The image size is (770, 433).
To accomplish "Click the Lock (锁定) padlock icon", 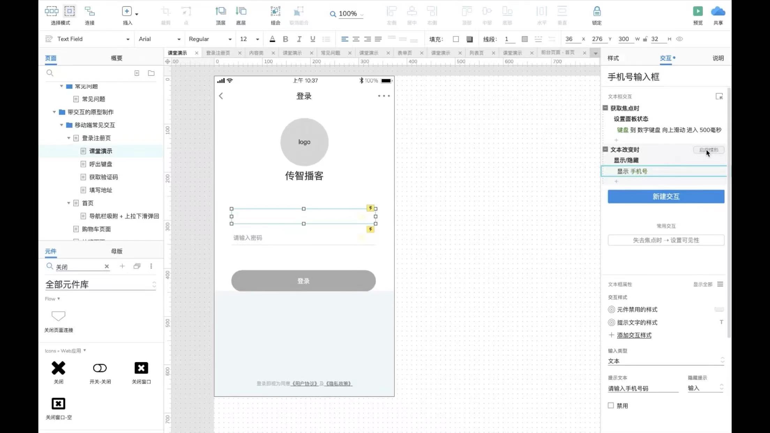I will [x=597, y=12].
